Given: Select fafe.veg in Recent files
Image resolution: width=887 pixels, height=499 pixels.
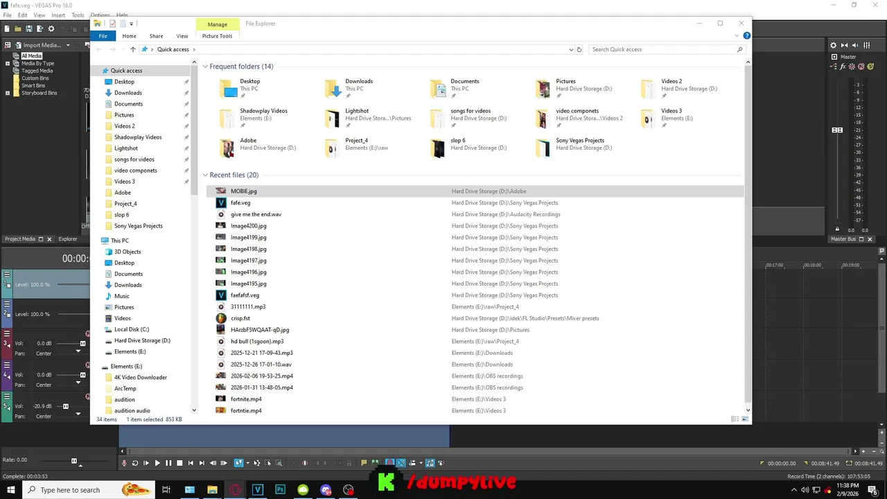Looking at the screenshot, I should point(475,203).
